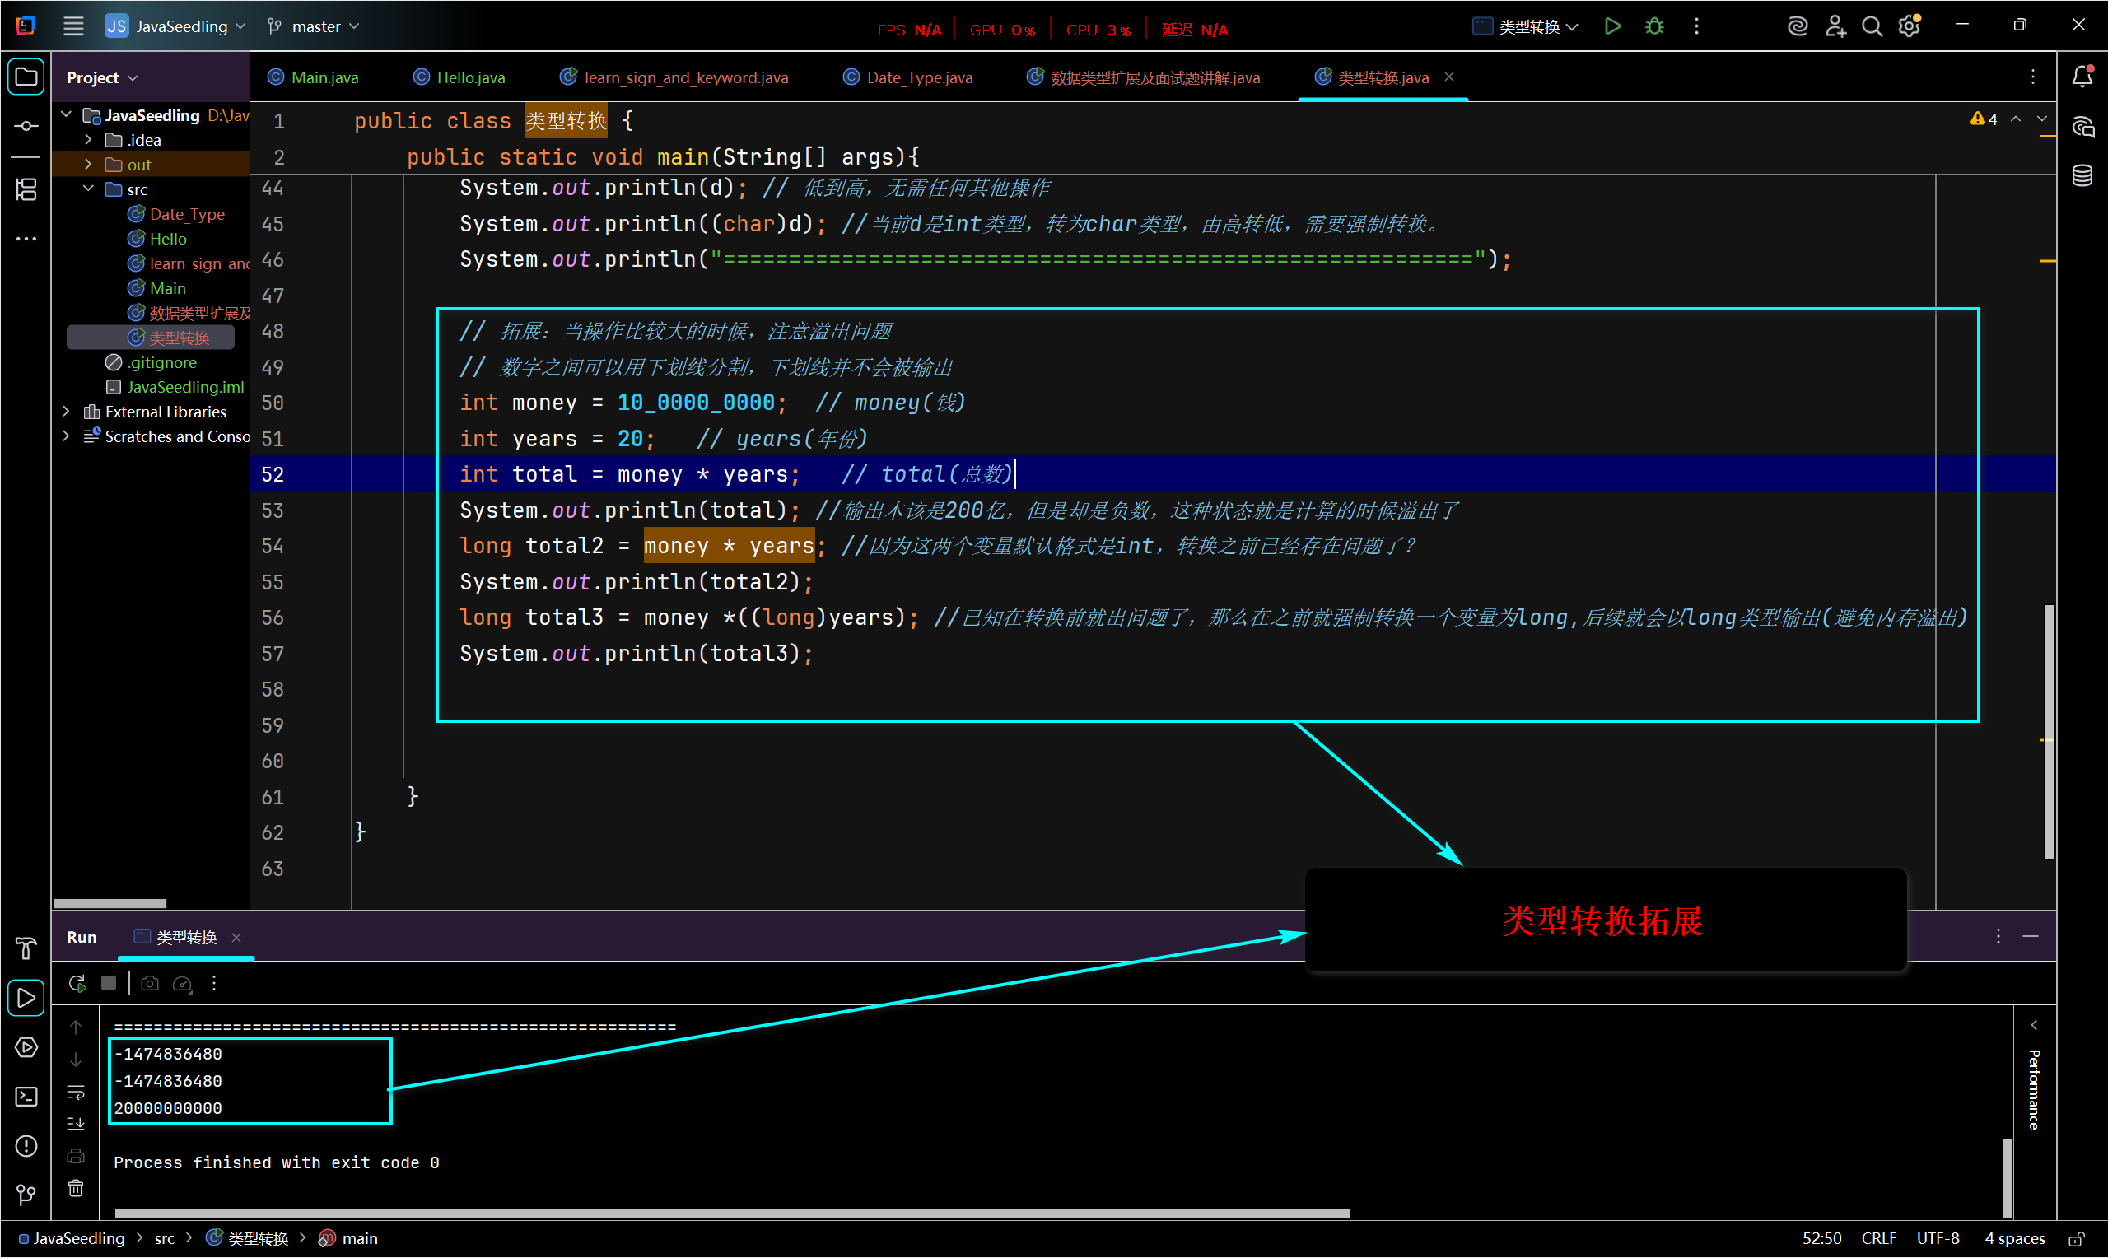Open the Database tool window
2108x1258 pixels.
tap(2082, 175)
